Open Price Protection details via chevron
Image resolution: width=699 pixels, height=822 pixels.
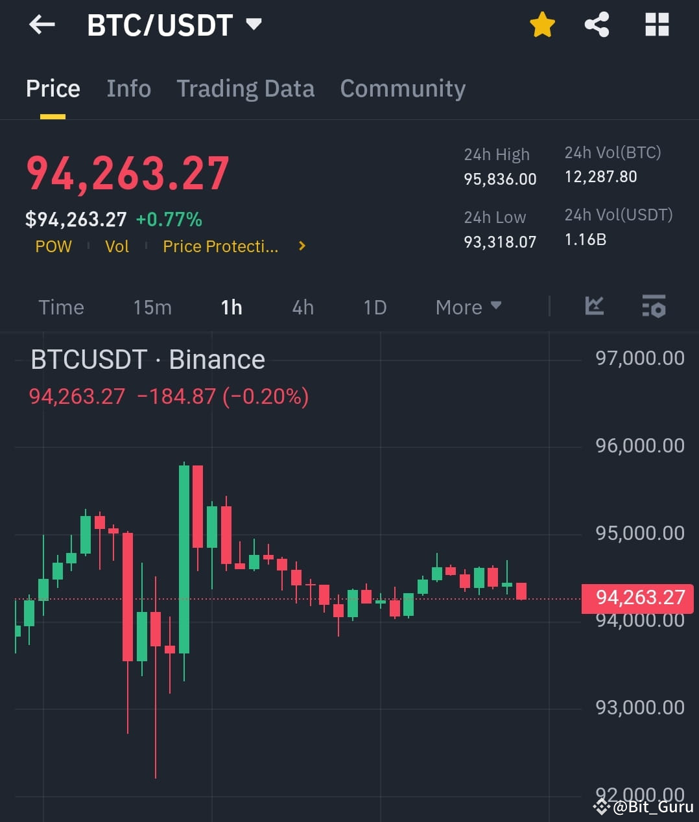point(301,246)
